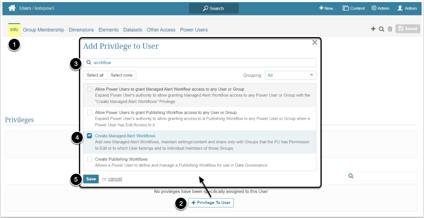The width and height of the screenshot is (424, 218).
Task: Switch to the Info tab
Action: (x=14, y=30)
